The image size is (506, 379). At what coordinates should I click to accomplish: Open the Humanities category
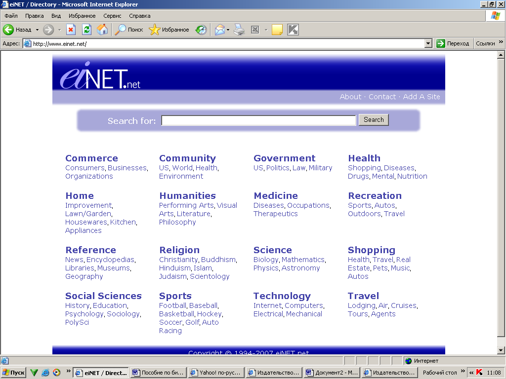pos(187,195)
